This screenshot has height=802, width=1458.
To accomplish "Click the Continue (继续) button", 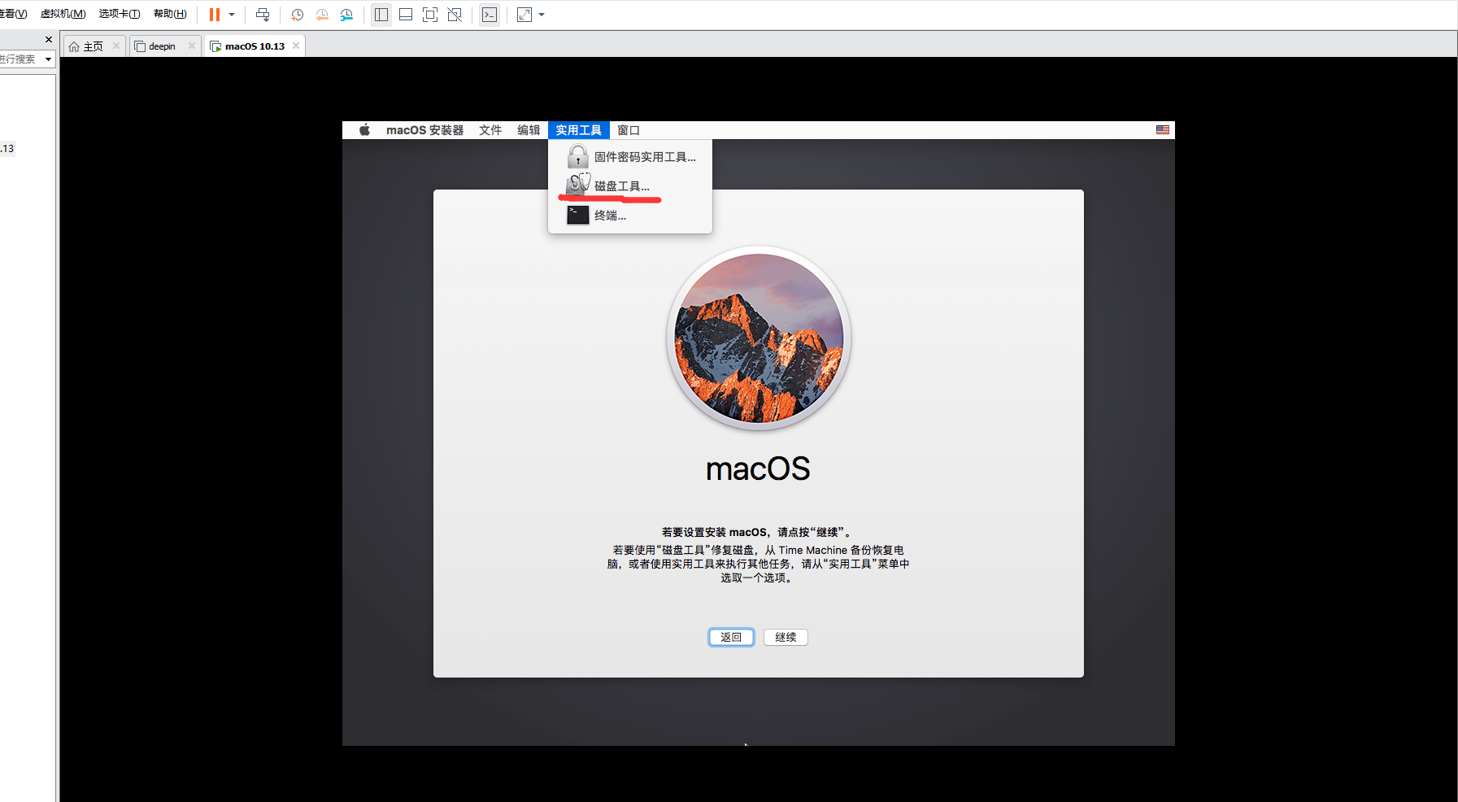I will pos(786,637).
